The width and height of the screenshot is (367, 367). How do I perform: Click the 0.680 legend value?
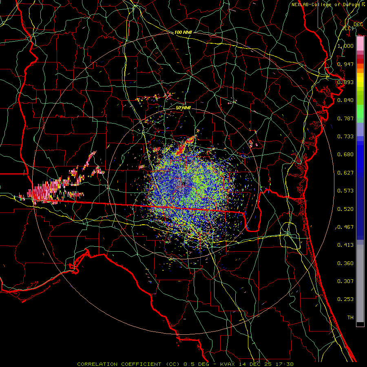coord(345,155)
